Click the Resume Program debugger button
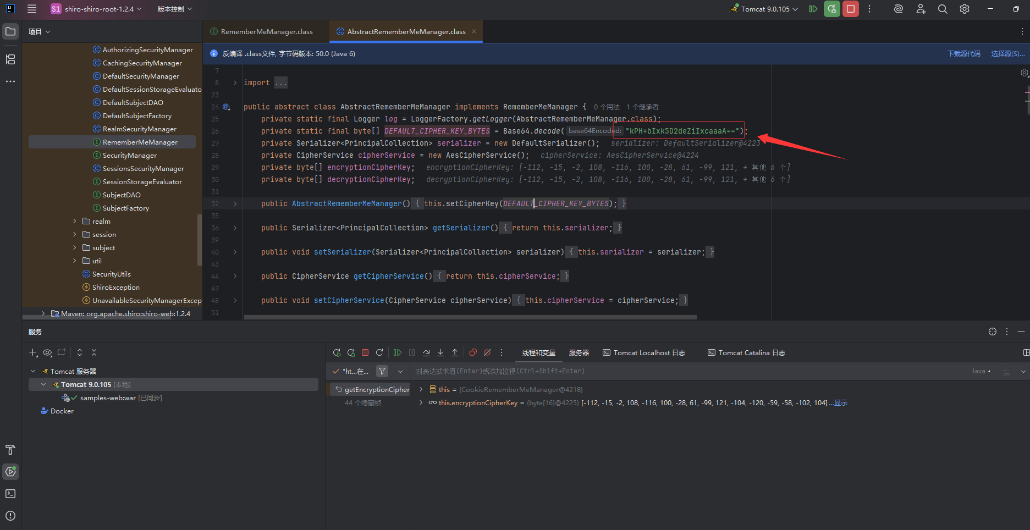The height and width of the screenshot is (530, 1030). point(397,352)
